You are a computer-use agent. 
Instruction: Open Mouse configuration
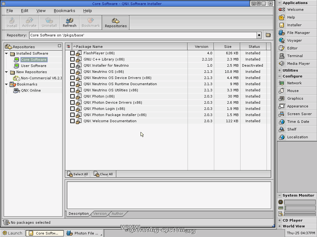coord(297,91)
